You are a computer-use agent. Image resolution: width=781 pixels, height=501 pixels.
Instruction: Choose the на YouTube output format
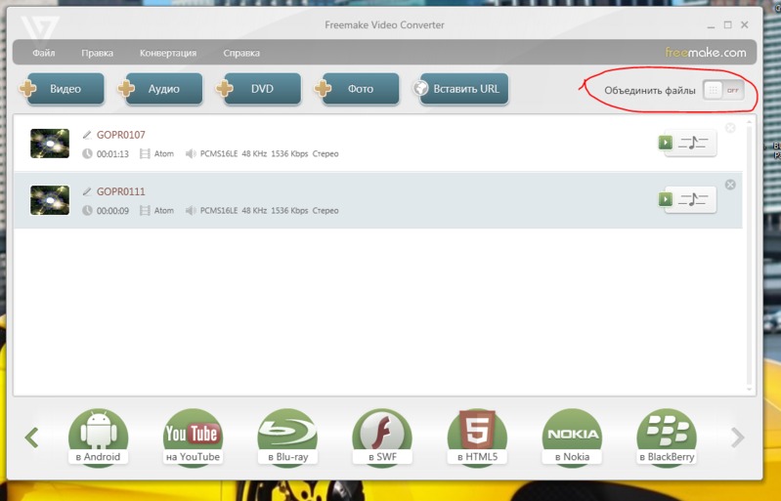coord(193,437)
